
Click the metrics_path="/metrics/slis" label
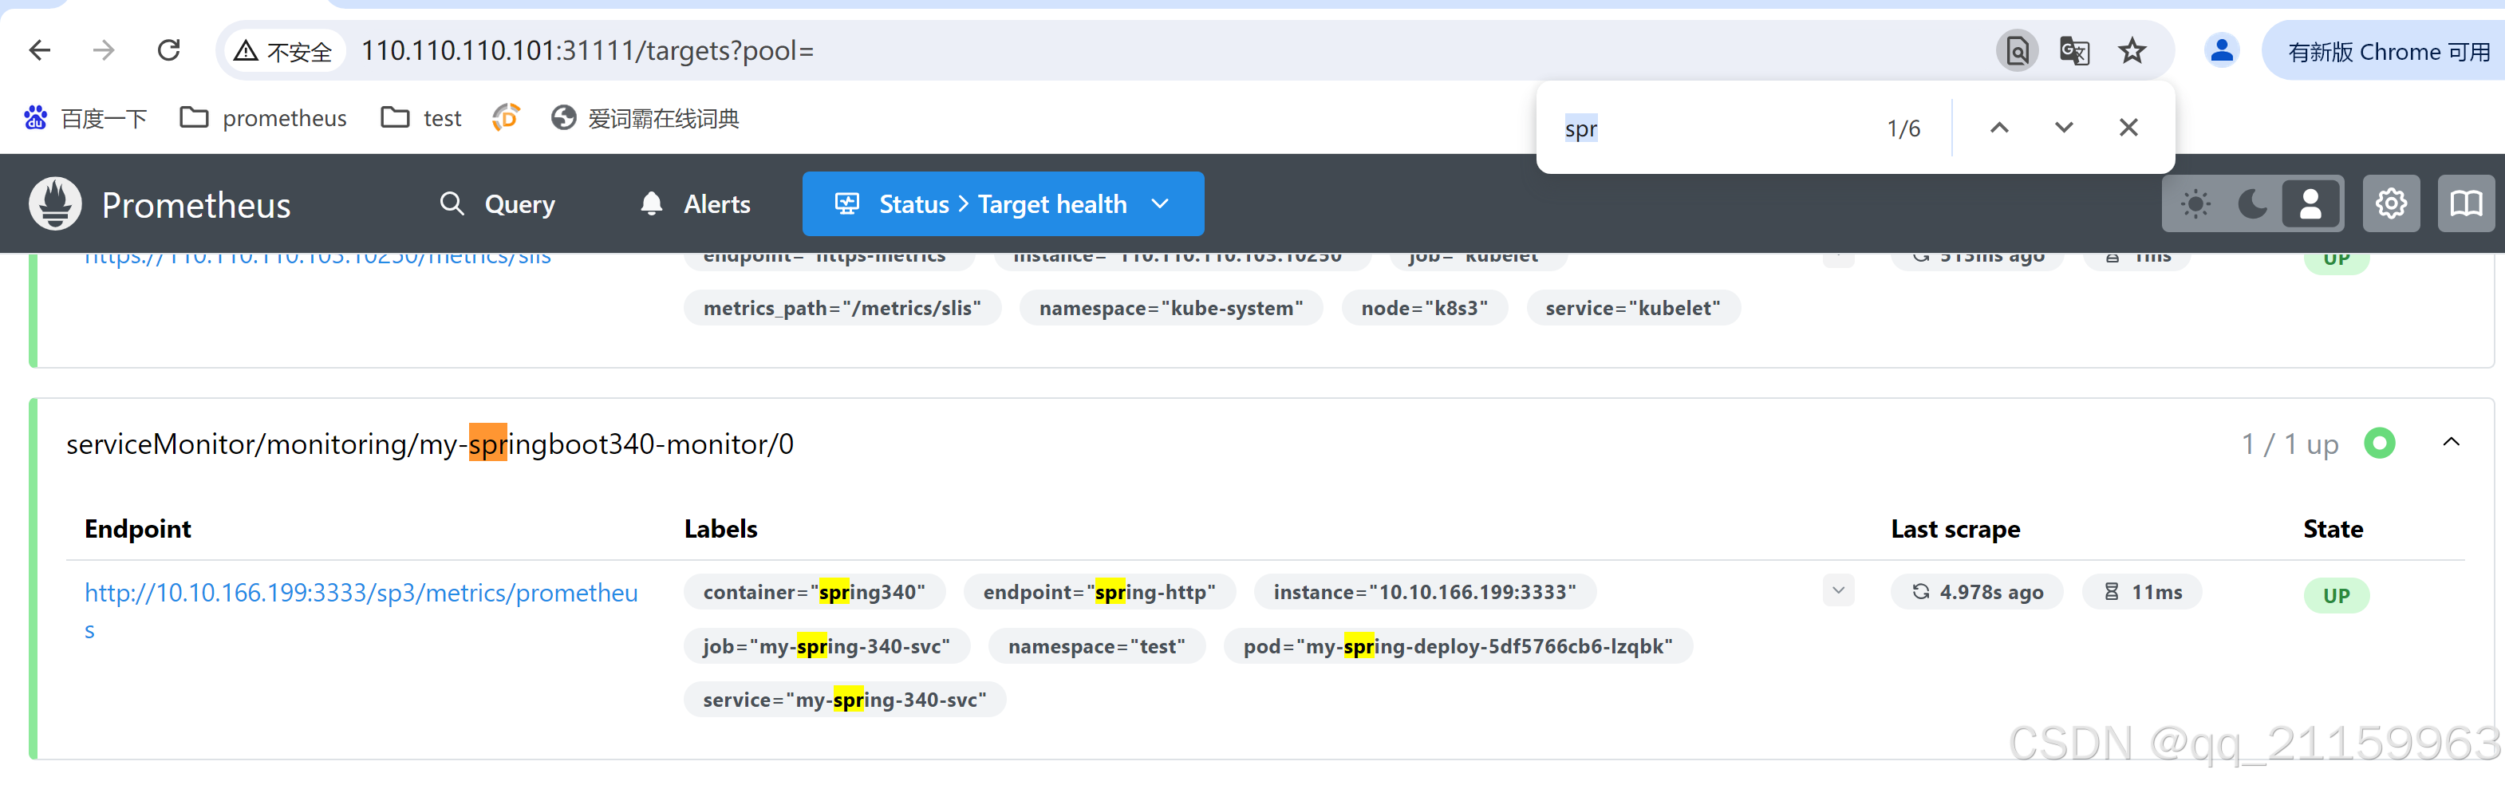click(x=842, y=309)
